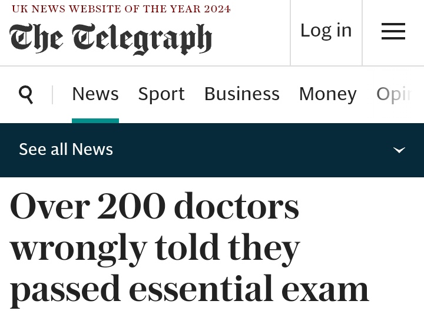
Task: Click the year 2024 in award text
Action: point(216,9)
